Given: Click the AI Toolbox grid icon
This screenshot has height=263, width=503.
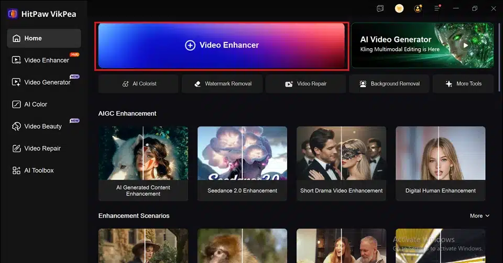Looking at the screenshot, I should 16,170.
